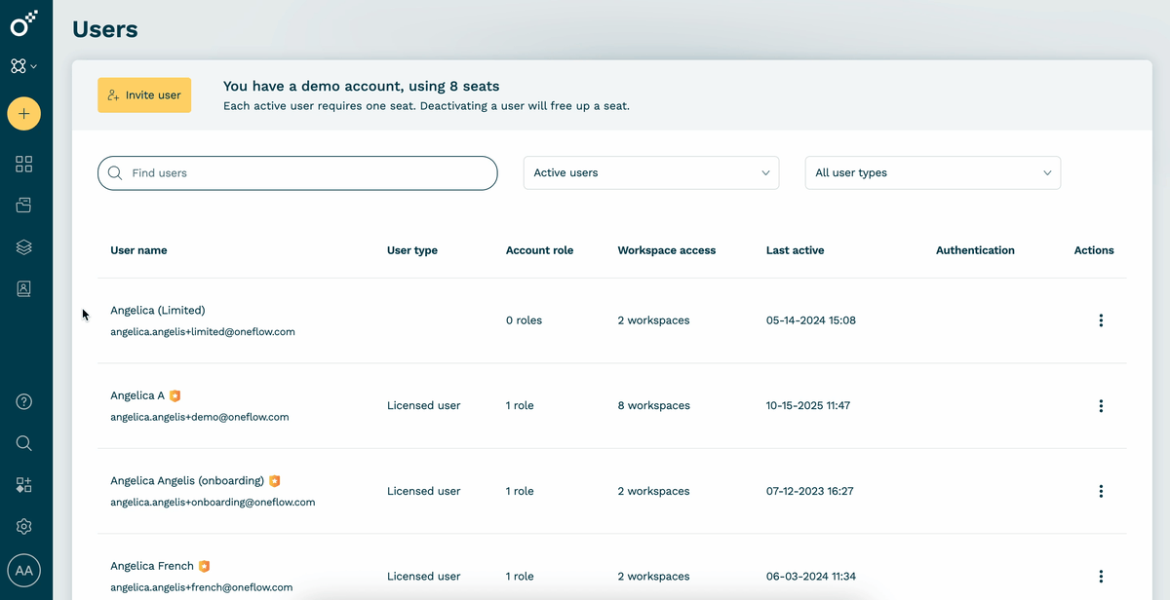Select the Angelica French user name

pyautogui.click(x=152, y=566)
